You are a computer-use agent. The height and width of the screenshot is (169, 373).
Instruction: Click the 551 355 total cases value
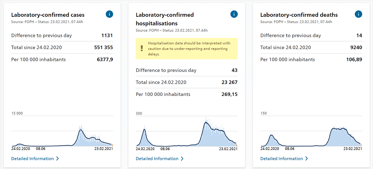[x=103, y=47]
